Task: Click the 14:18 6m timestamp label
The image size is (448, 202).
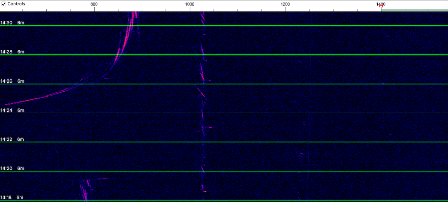Action: click(12, 197)
